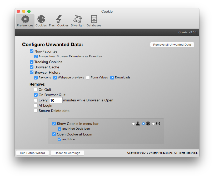Uncheck the Browser History option
Viewport: 214px width, 178px height.
pyautogui.click(x=32, y=72)
